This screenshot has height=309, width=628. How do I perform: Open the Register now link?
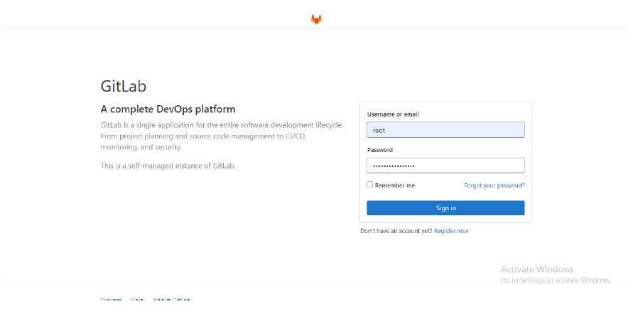pos(451,231)
